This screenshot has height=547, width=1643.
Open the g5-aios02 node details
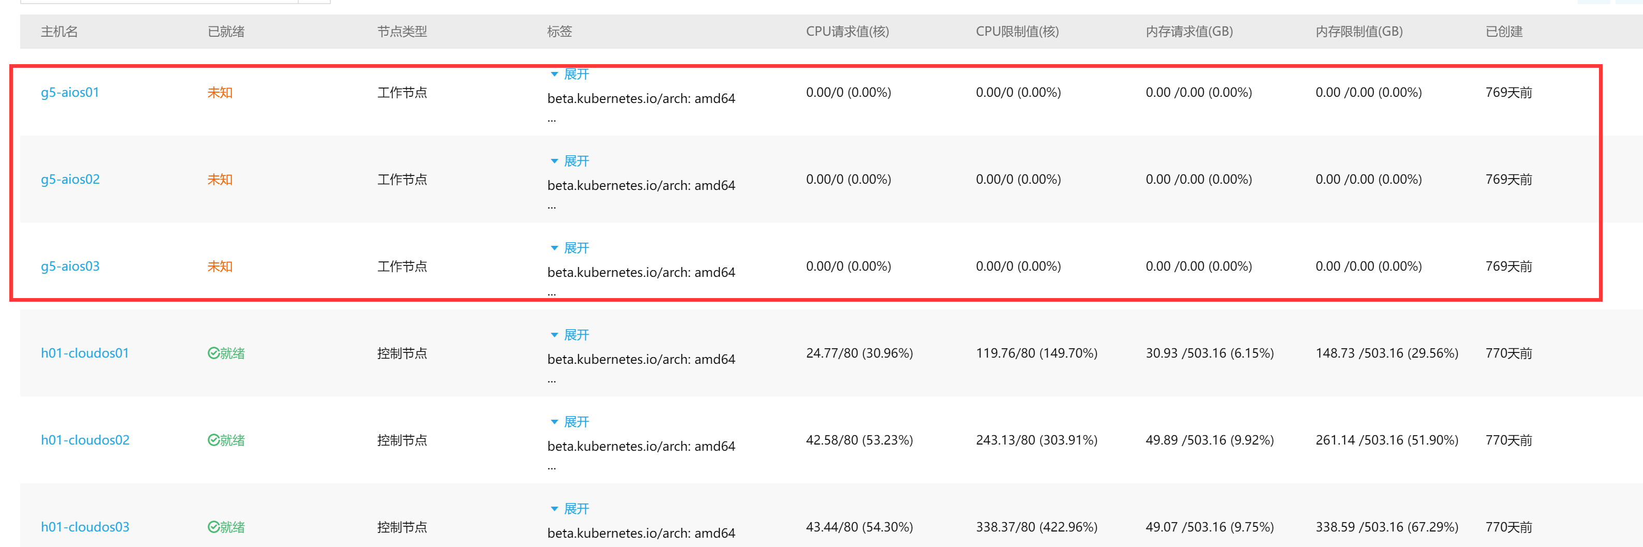pos(70,179)
